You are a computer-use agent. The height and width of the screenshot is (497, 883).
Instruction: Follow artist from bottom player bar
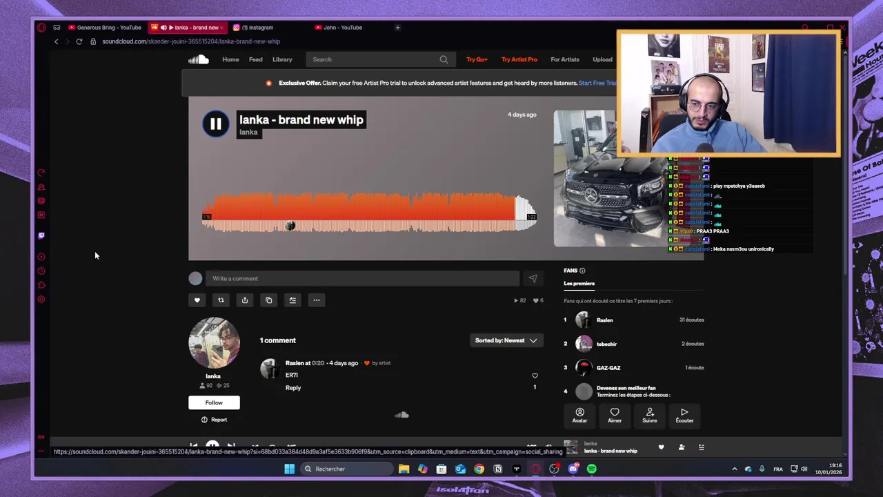682,447
